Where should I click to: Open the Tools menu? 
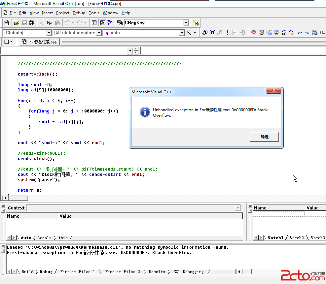(94, 13)
